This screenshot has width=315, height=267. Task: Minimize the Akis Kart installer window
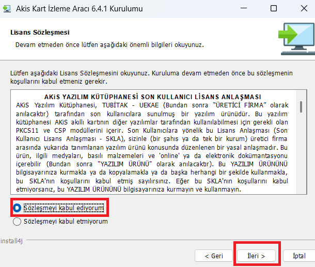point(244,8)
